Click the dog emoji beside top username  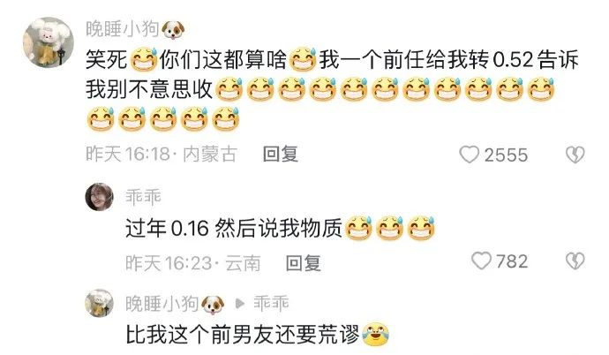(x=173, y=30)
